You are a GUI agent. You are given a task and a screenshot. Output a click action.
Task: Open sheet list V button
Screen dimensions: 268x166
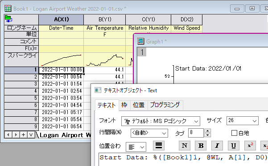click(31, 135)
